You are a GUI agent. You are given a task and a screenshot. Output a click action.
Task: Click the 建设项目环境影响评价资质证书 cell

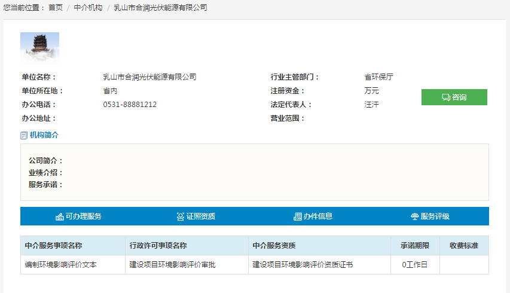click(303, 264)
